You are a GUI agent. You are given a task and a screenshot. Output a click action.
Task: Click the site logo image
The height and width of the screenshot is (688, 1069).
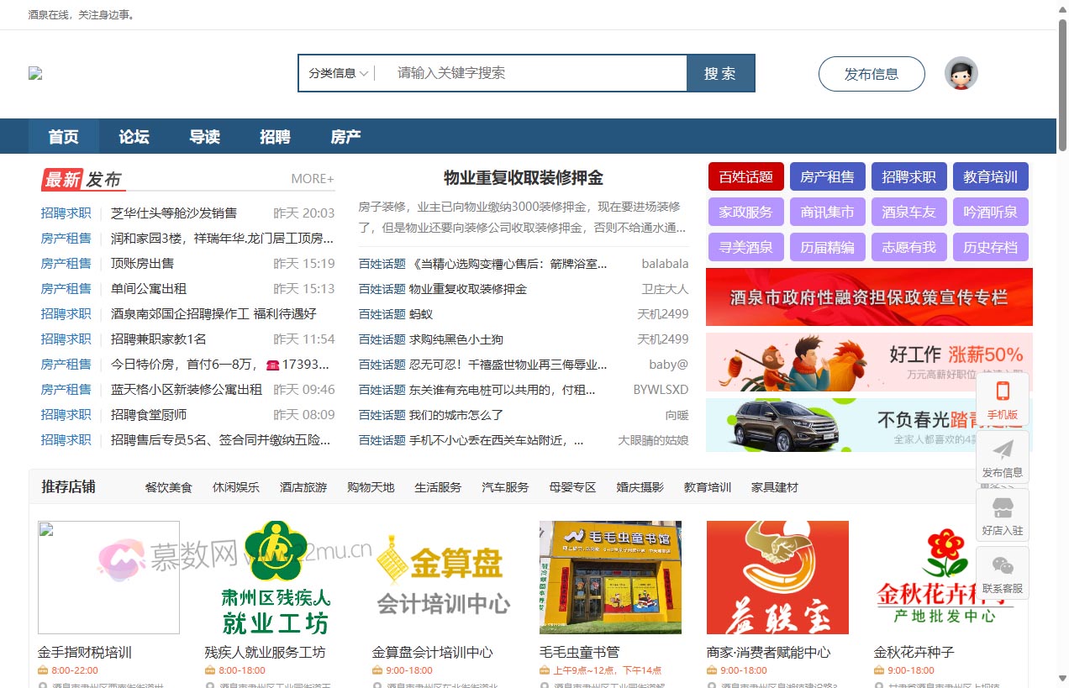tap(35, 74)
